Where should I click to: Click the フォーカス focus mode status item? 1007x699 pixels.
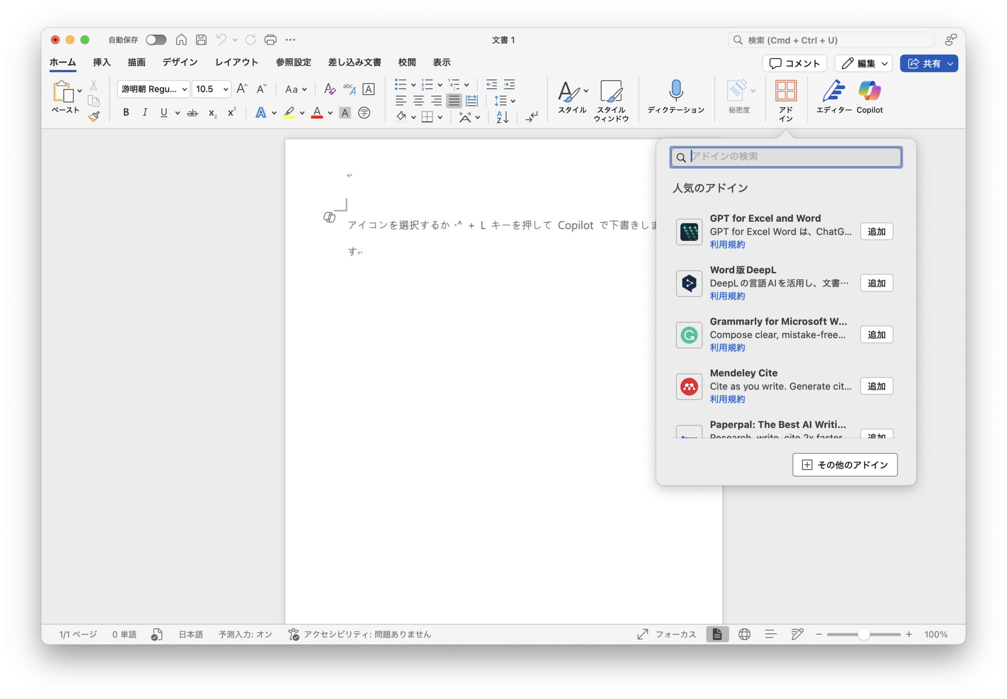(667, 635)
